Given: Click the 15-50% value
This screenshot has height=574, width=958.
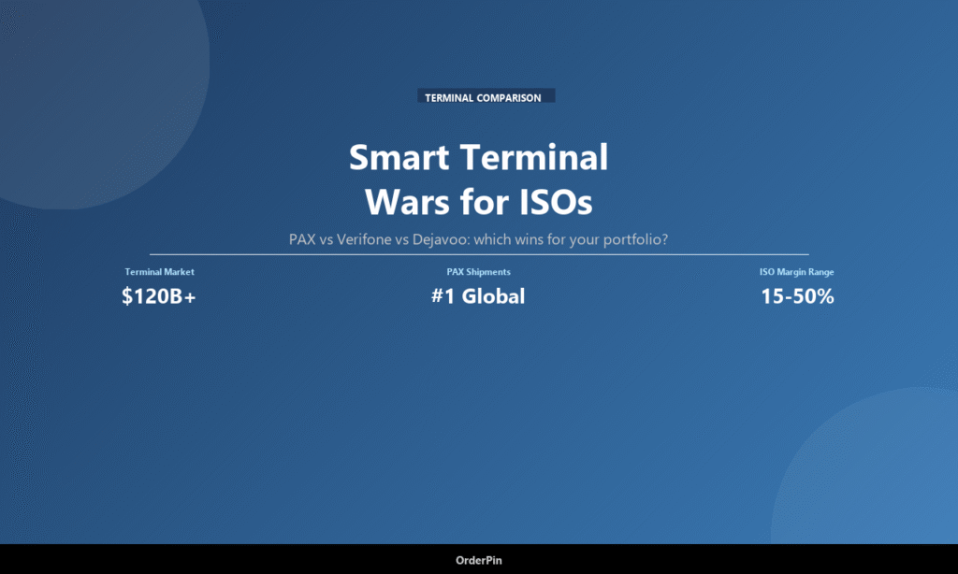Looking at the screenshot, I should point(797,296).
